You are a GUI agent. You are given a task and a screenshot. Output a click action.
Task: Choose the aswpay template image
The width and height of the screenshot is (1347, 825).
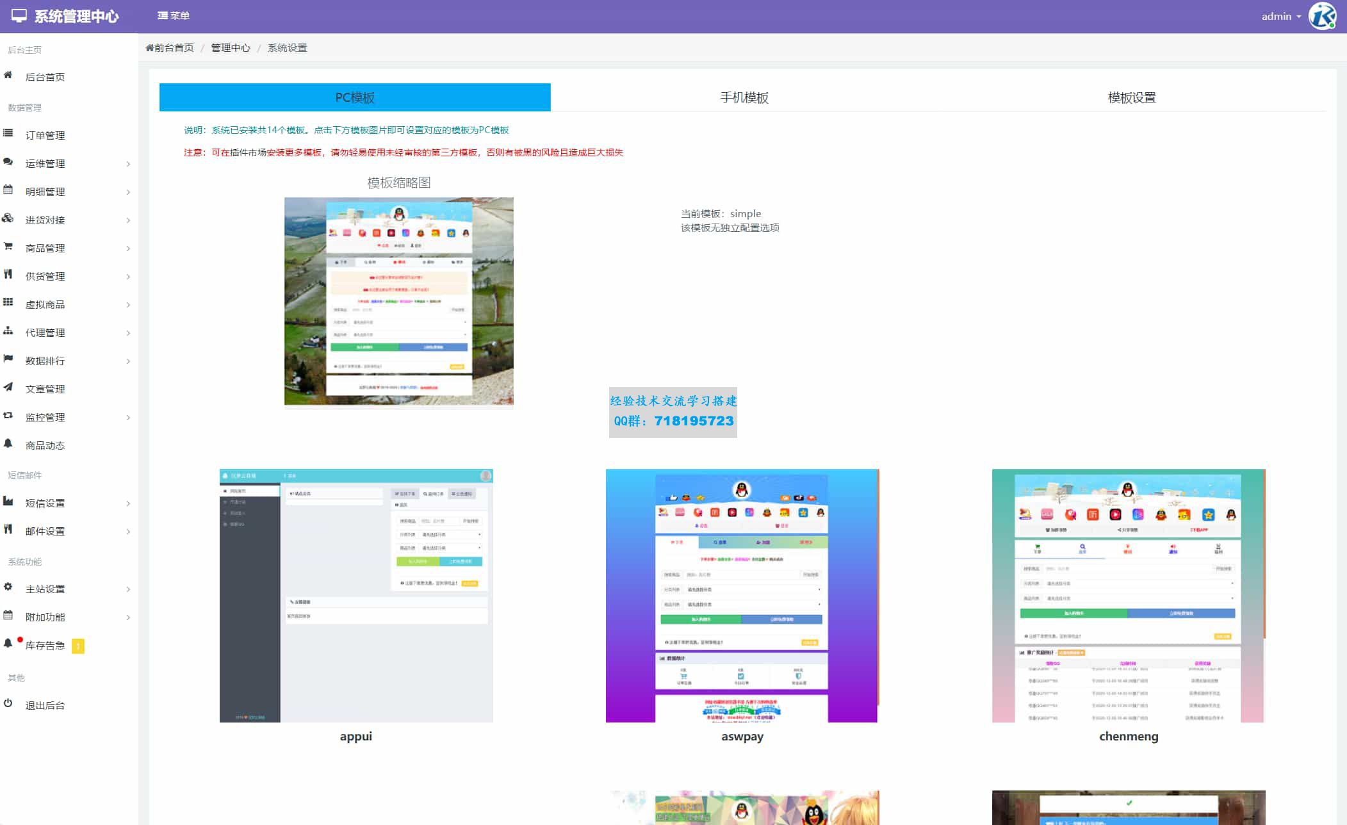(742, 595)
